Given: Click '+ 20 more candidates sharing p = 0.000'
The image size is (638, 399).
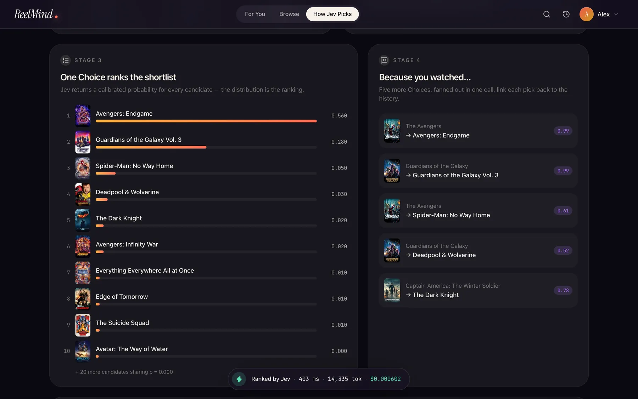Looking at the screenshot, I should pyautogui.click(x=124, y=372).
